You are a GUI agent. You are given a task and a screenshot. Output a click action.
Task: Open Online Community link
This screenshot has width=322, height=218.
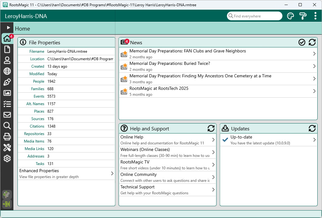(x=168, y=177)
